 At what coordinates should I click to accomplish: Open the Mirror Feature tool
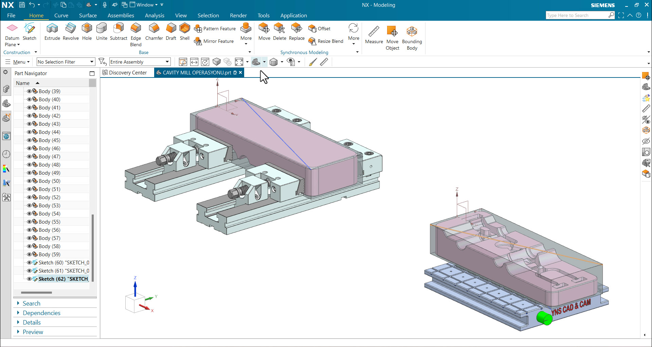214,41
